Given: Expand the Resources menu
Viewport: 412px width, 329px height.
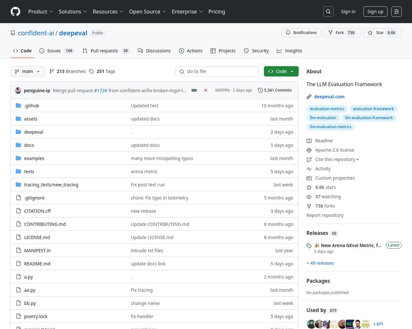Looking at the screenshot, I should tap(108, 11).
